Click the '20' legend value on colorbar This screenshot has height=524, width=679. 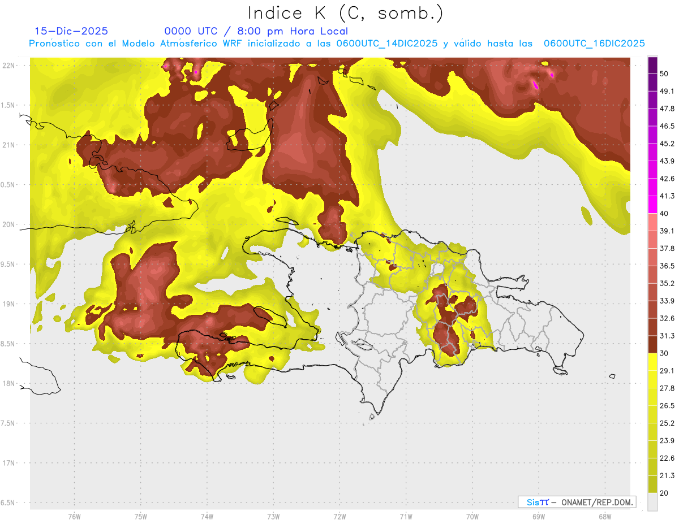tap(665, 493)
